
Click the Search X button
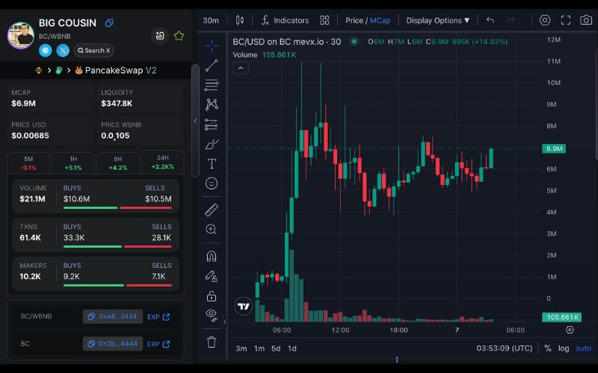click(94, 50)
